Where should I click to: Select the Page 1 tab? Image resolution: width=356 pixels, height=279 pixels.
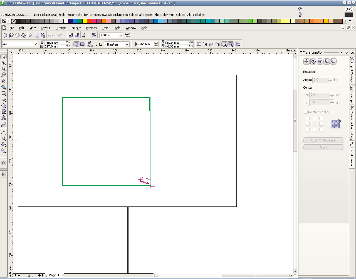pos(54,275)
